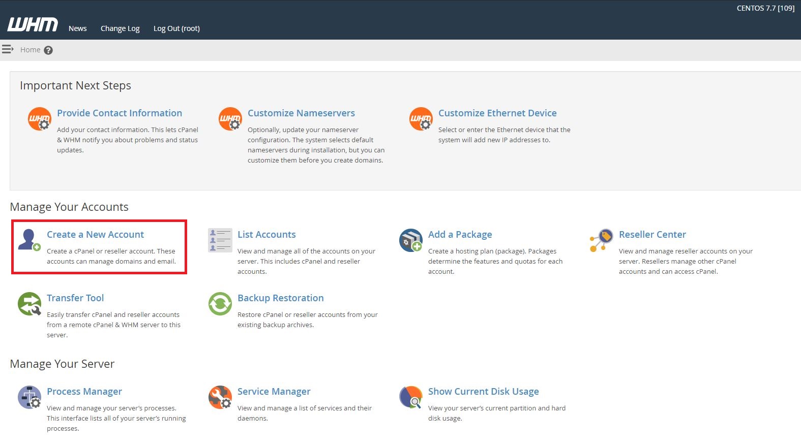Open Reseller Center link
This screenshot has height=445, width=801.
click(652, 235)
